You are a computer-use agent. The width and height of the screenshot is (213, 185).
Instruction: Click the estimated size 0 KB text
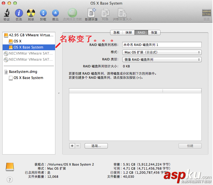pos(126,66)
